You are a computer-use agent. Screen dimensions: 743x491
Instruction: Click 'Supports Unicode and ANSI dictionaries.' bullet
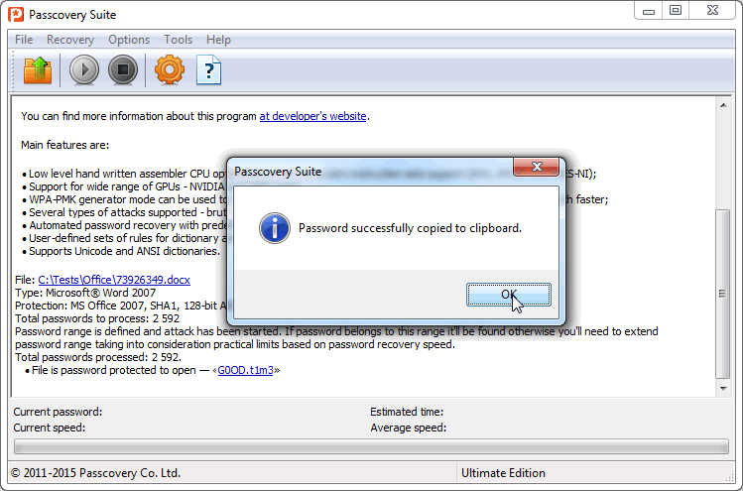125,251
